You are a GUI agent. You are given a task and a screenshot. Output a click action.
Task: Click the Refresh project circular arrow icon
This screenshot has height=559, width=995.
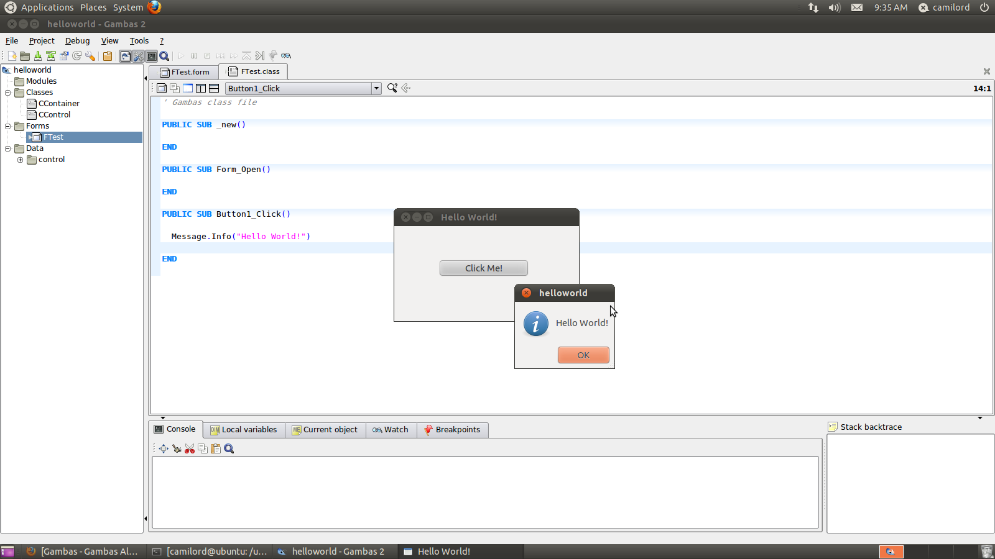pos(77,56)
